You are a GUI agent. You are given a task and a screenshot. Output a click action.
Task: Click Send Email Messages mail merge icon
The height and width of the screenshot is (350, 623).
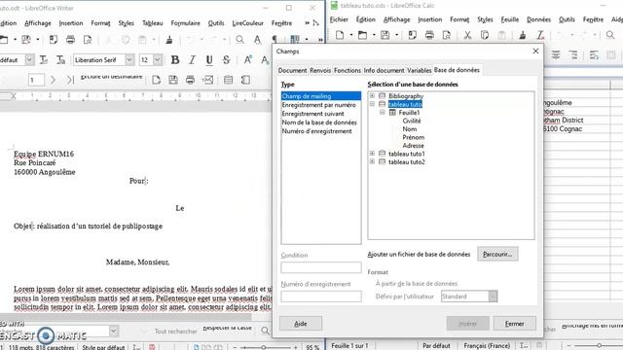point(207,80)
